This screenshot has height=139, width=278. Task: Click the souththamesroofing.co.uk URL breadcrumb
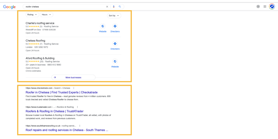(51, 126)
